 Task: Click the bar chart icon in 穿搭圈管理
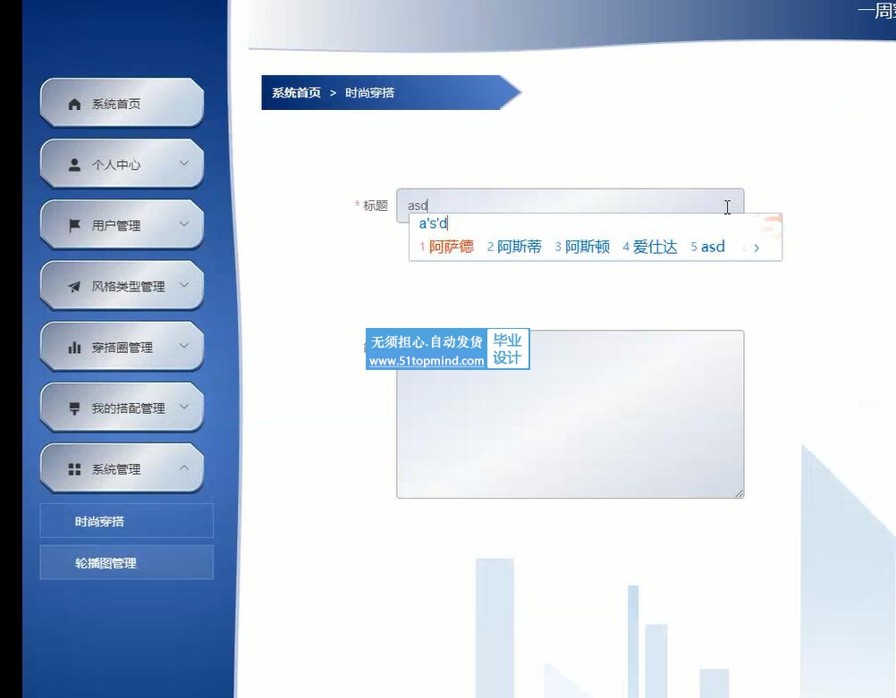(74, 348)
